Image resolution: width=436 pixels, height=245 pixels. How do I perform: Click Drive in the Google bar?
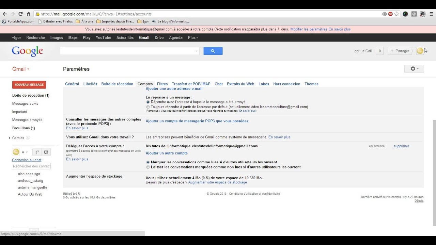pyautogui.click(x=159, y=37)
